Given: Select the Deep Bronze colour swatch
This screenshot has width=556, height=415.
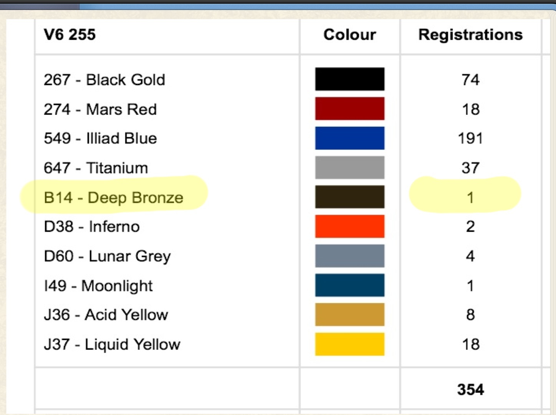Looking at the screenshot, I should coord(349,197).
